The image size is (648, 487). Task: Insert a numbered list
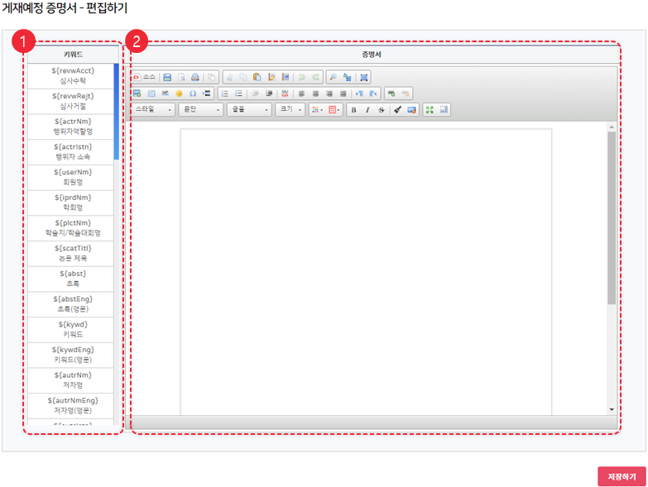pos(225,93)
